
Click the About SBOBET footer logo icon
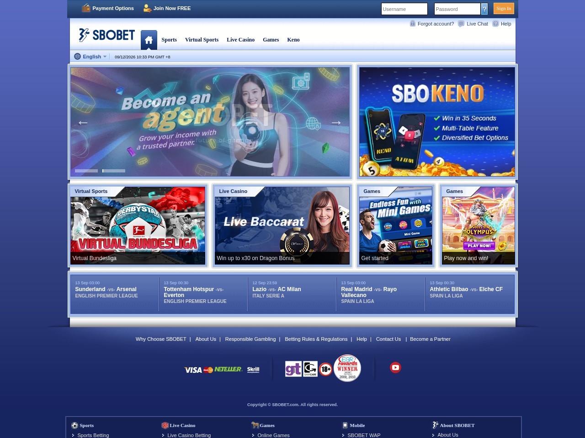tap(436, 425)
